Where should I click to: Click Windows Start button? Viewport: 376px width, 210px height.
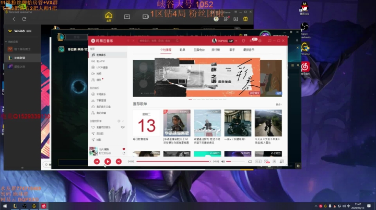click(5, 206)
